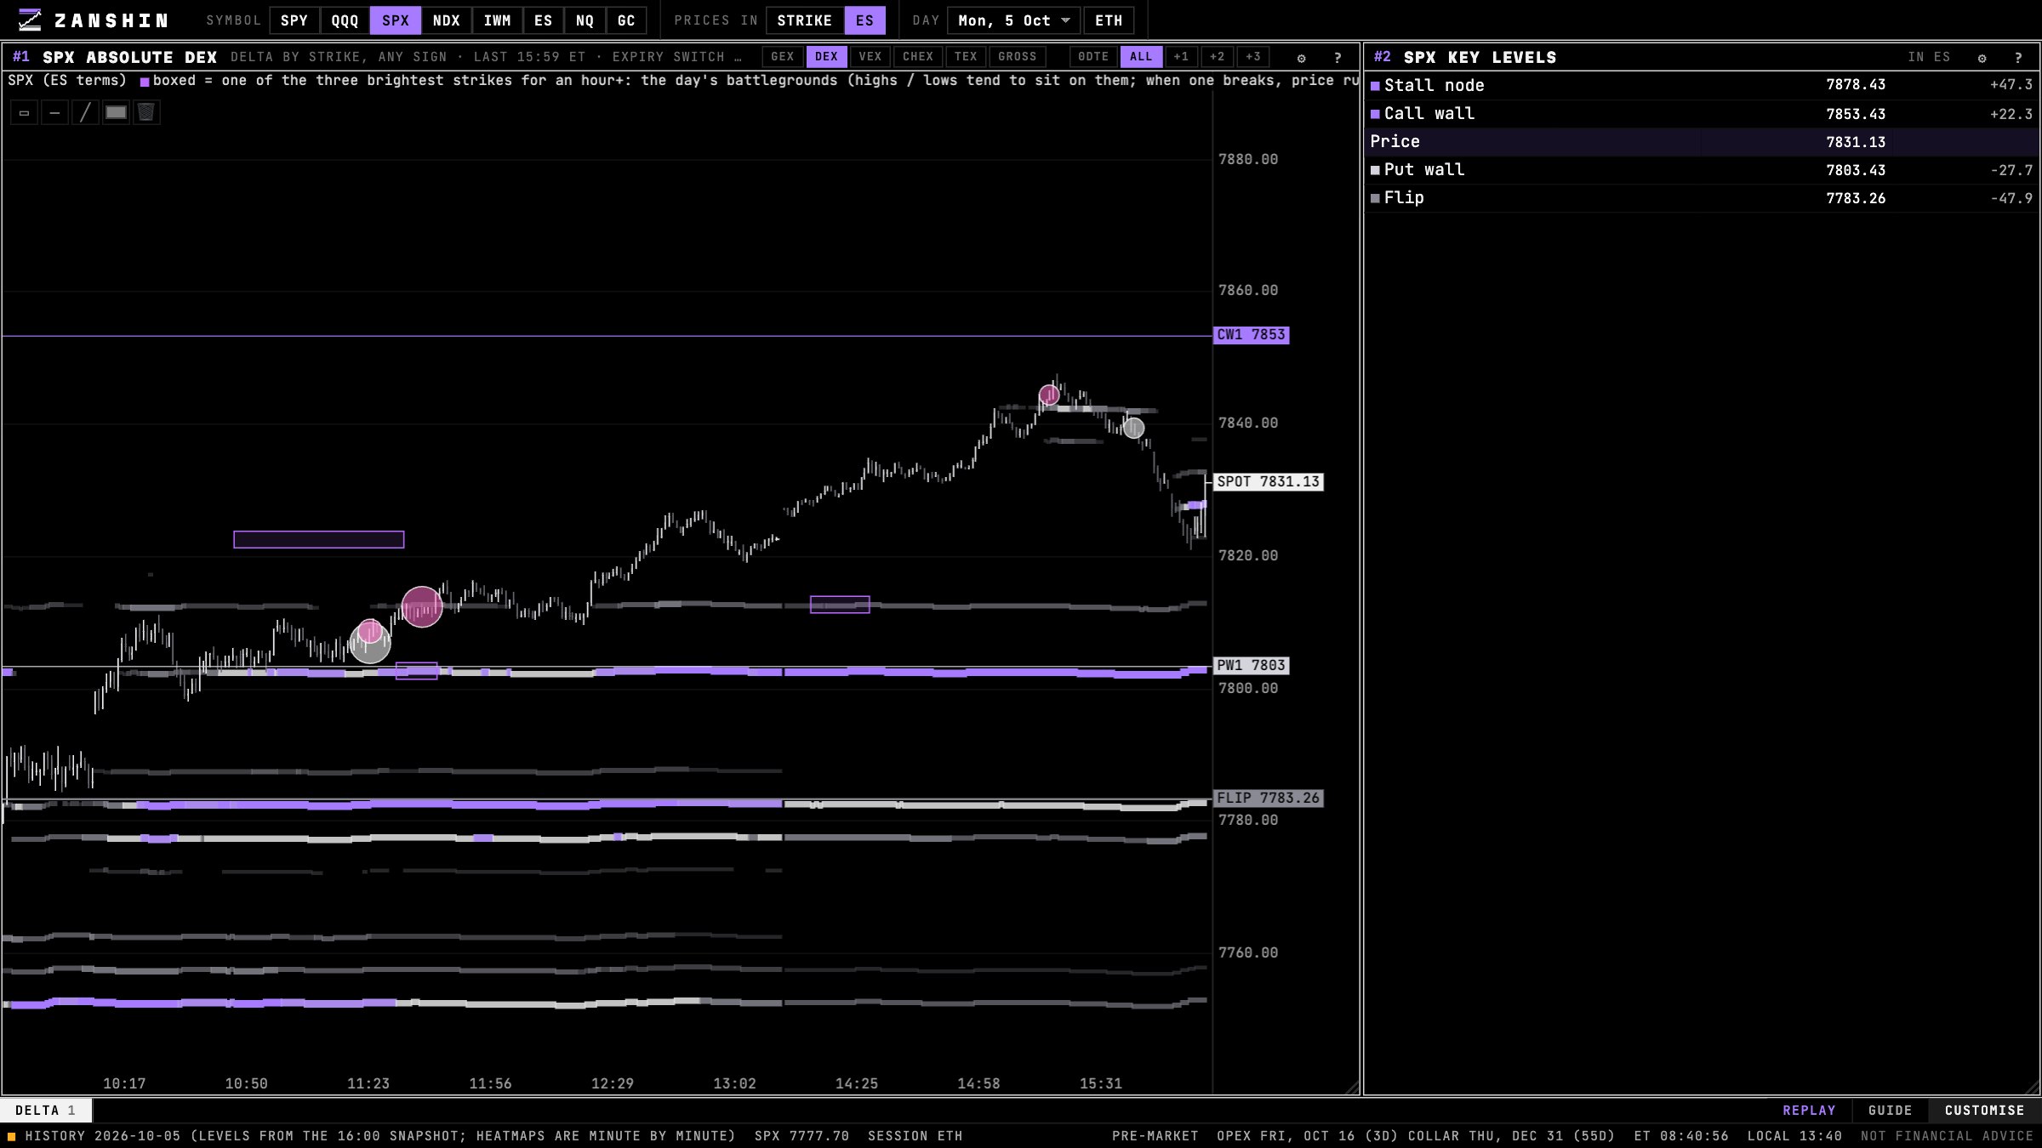Image resolution: width=2042 pixels, height=1148 pixels.
Task: Open settings gear of SPX Key Levels panel
Action: 1982,58
